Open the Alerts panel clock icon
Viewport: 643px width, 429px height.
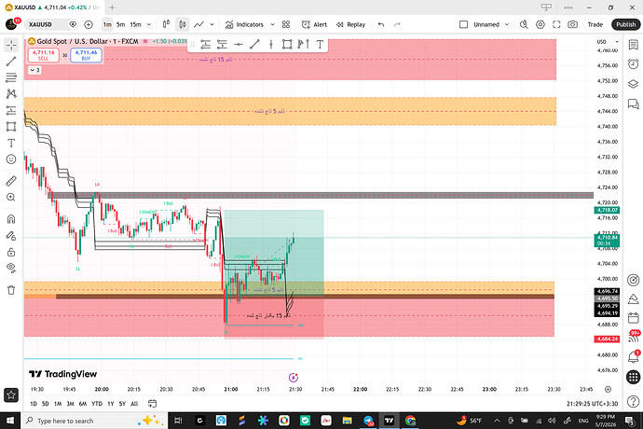633,64
